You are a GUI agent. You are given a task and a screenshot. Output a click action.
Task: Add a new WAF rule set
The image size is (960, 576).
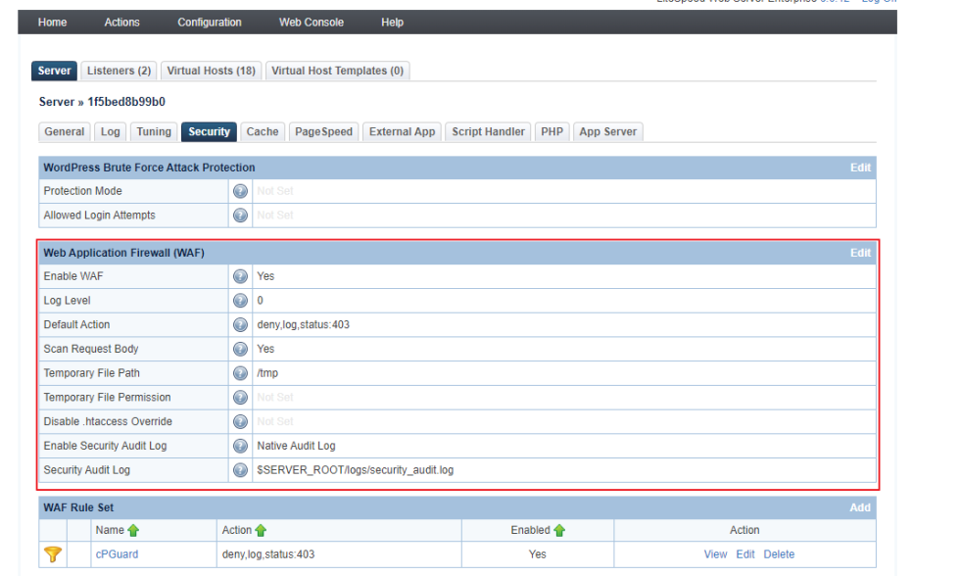pyautogui.click(x=859, y=507)
